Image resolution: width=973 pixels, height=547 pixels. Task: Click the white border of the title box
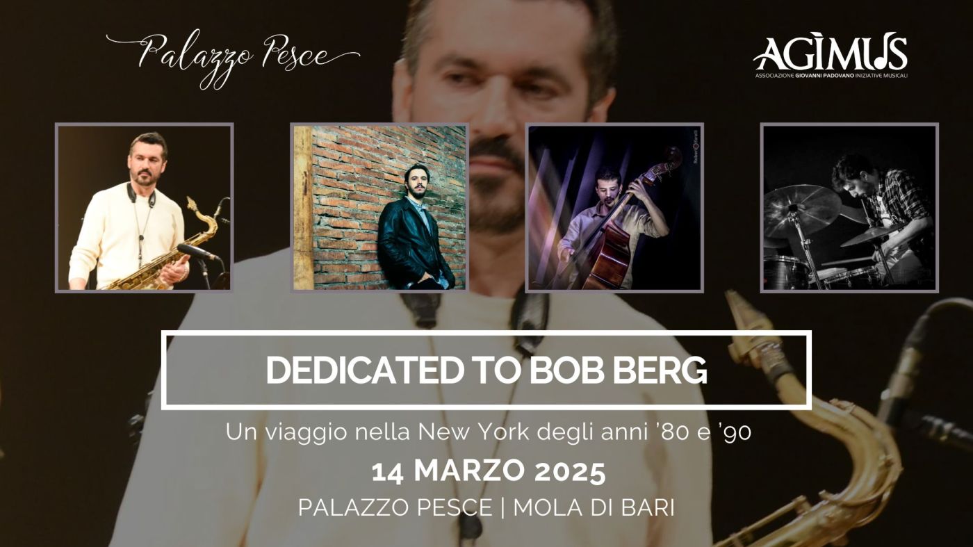pyautogui.click(x=486, y=334)
